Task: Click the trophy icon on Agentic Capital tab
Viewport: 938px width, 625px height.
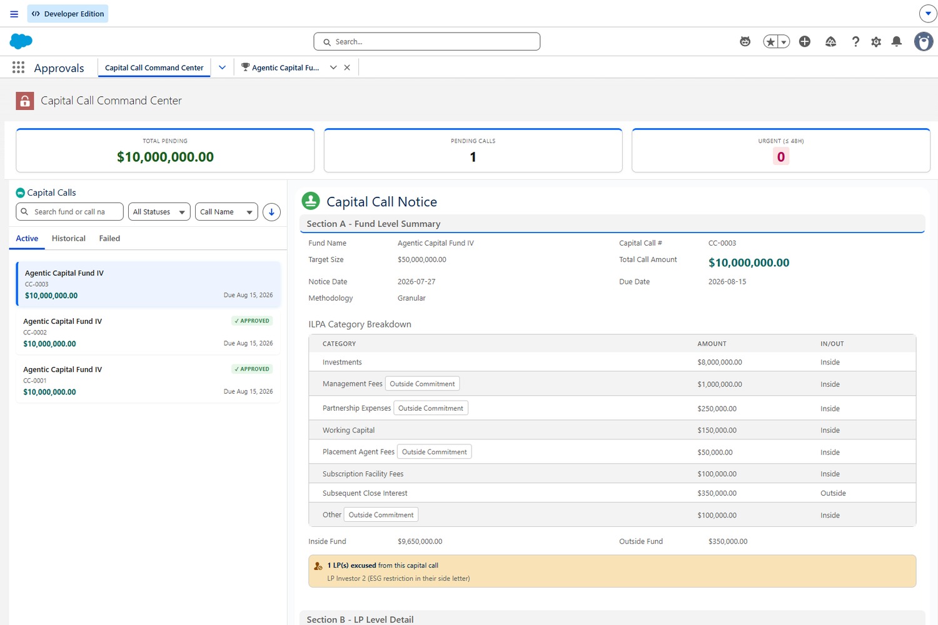Action: [x=245, y=67]
